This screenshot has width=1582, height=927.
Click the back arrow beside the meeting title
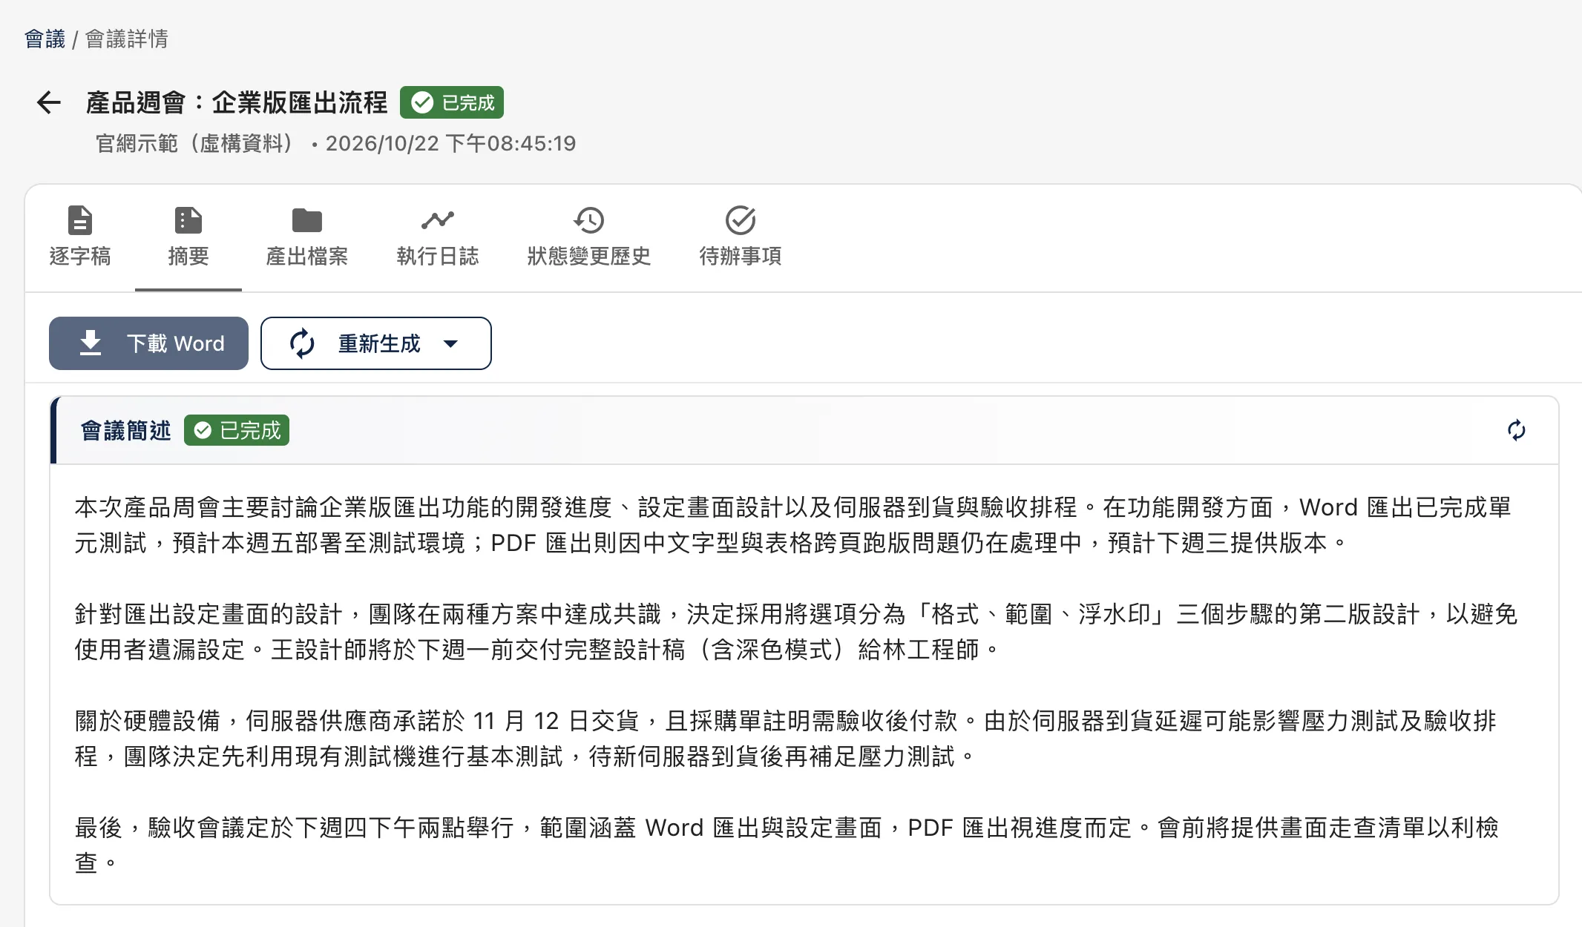(49, 102)
